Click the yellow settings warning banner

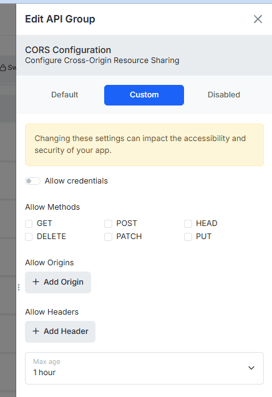144,145
